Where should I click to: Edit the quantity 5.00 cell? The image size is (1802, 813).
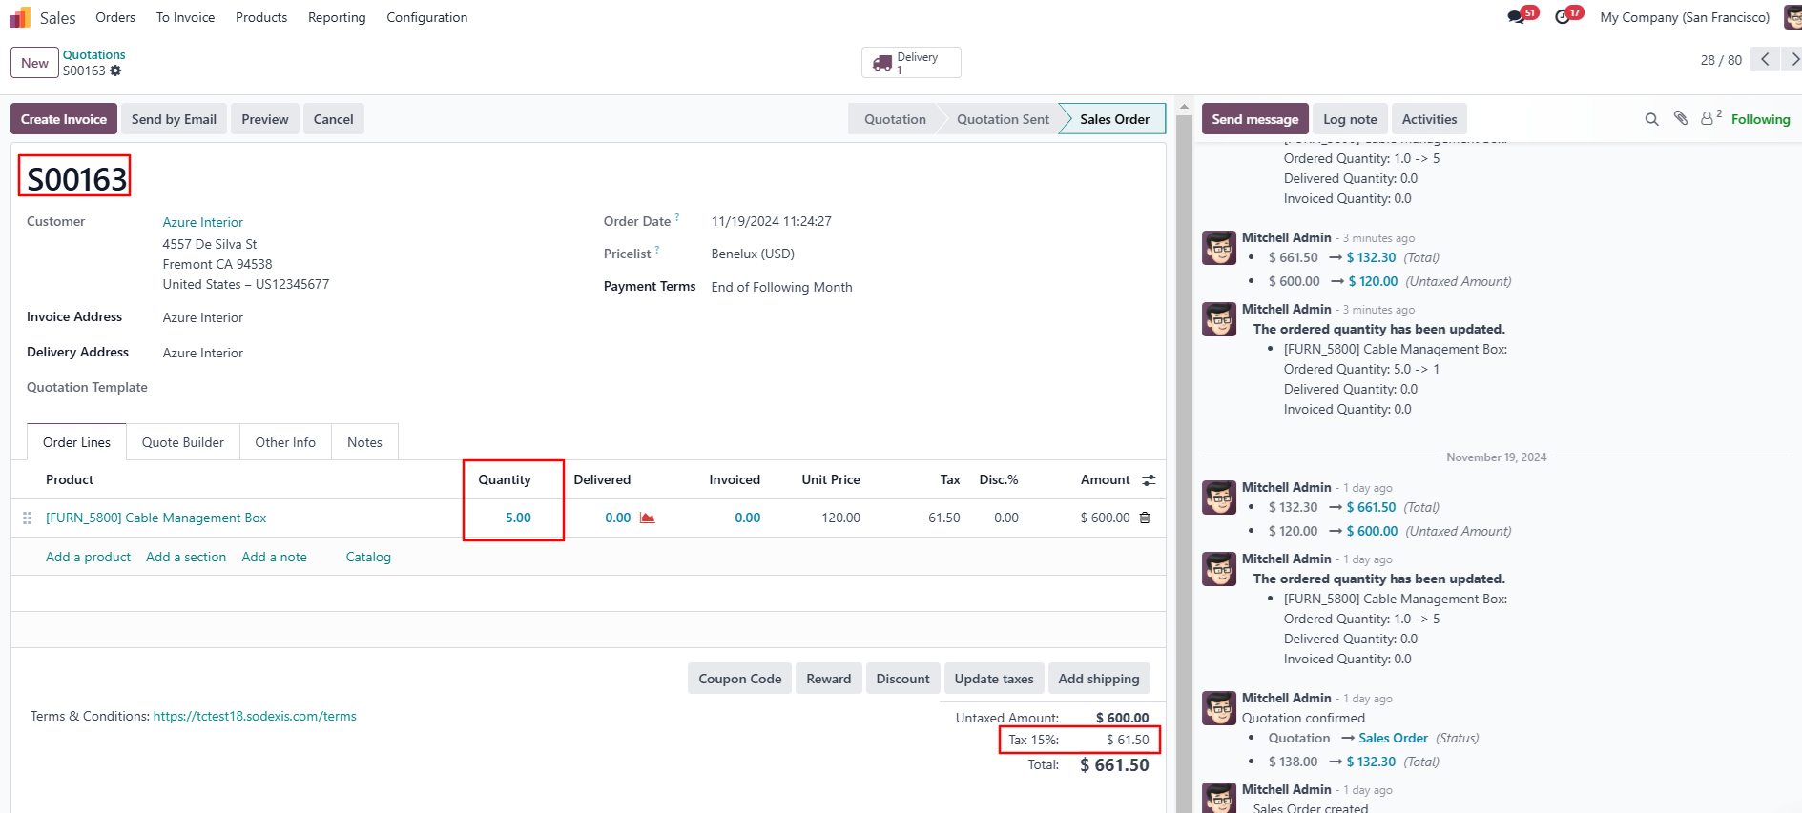tap(518, 518)
